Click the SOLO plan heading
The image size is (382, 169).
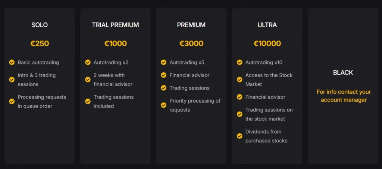40,25
